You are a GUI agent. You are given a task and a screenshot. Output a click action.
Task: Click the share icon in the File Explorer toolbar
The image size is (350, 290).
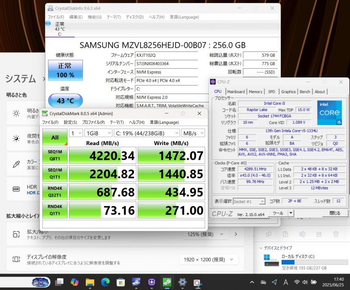(x=319, y=234)
